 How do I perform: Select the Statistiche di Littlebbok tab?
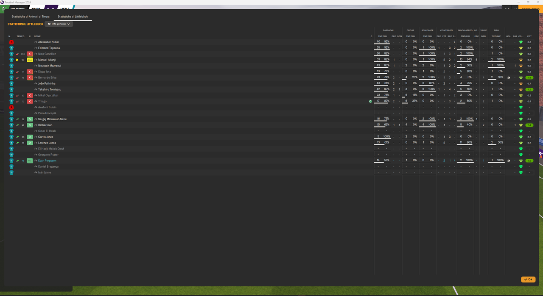click(x=73, y=17)
